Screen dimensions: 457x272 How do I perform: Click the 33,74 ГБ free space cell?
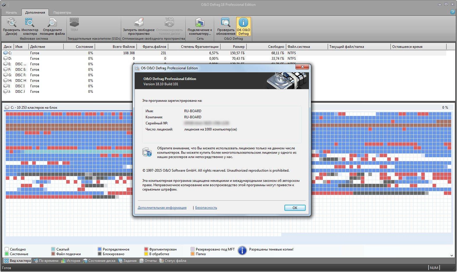pyautogui.click(x=277, y=59)
